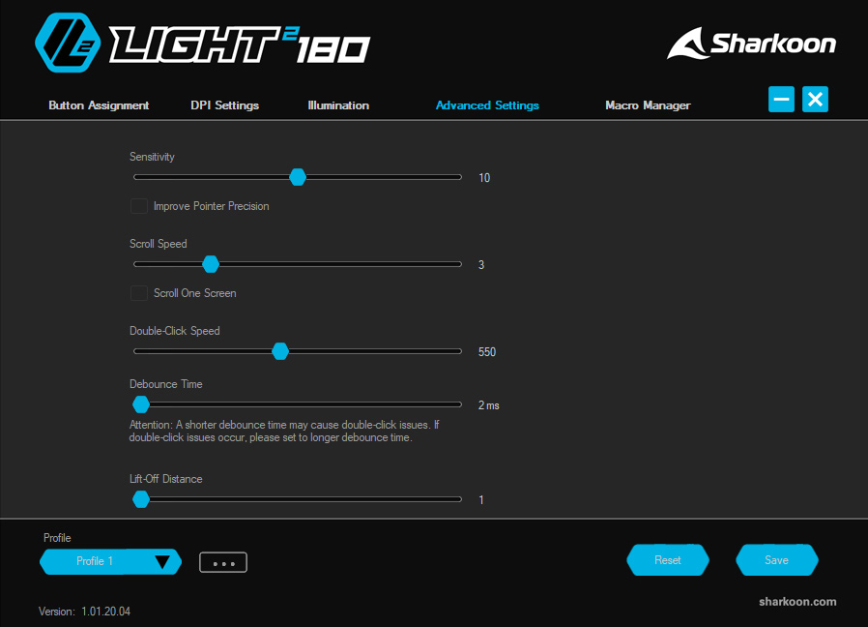
Task: Click the Double-Click Speed heading label
Action: (174, 331)
